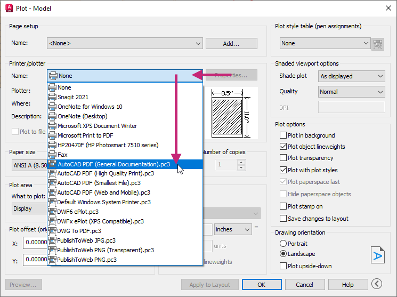Select DWFx ePlot (XPS Compatible).pc3
This screenshot has width=397, height=297.
pos(125,221)
